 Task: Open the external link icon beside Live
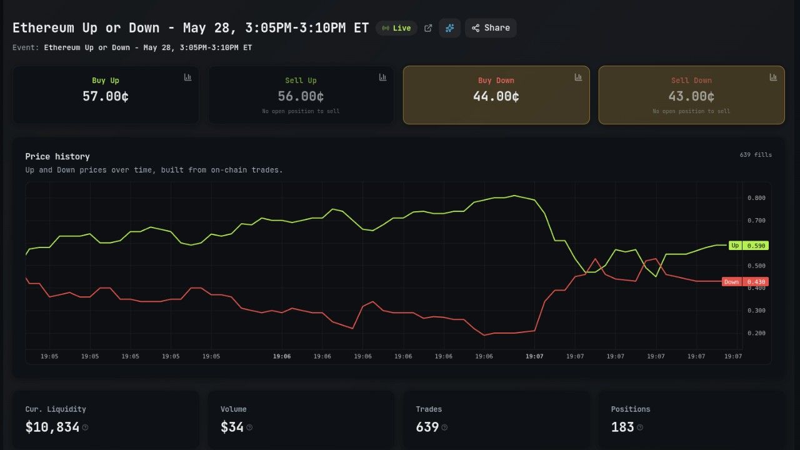point(428,28)
